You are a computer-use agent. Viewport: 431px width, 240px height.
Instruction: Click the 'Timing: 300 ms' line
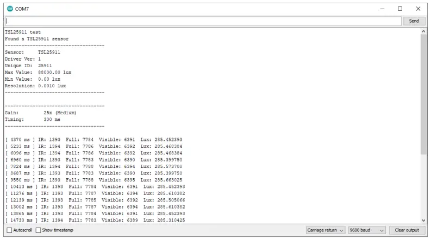click(33, 119)
